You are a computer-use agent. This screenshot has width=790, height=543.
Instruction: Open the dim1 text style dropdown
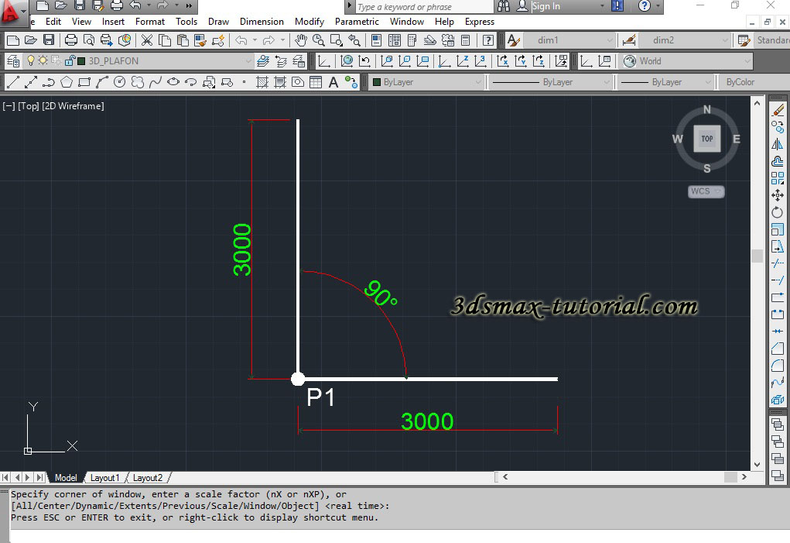point(609,40)
